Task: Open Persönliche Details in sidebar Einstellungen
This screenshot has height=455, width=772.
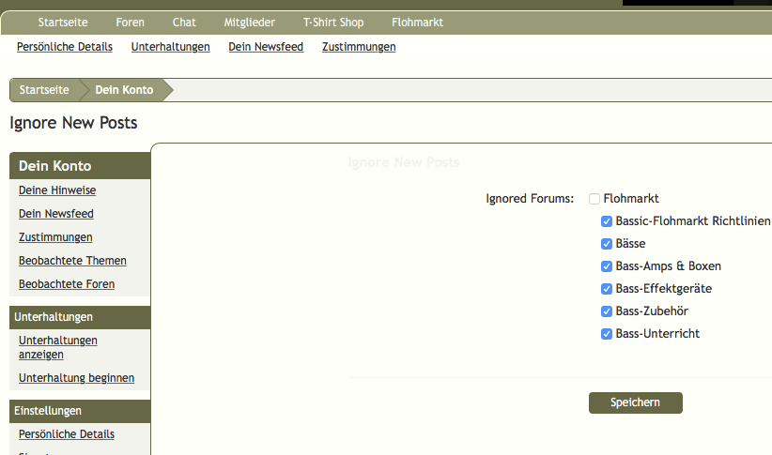Action: pos(67,434)
